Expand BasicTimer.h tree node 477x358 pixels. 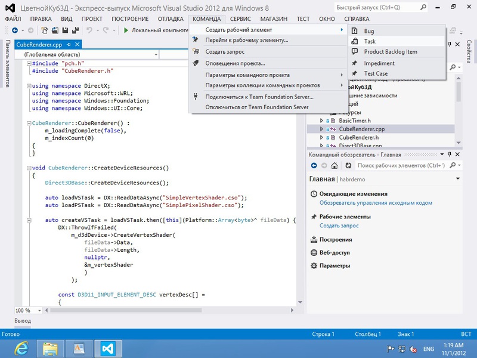click(x=321, y=121)
